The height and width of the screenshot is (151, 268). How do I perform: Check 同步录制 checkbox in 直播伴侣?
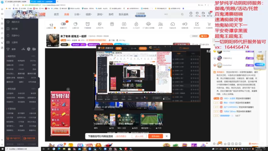point(164,99)
